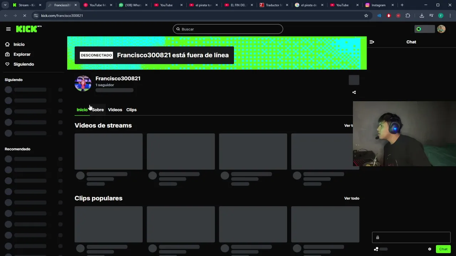Switch to the Clips tab
The width and height of the screenshot is (456, 256).
point(131,110)
